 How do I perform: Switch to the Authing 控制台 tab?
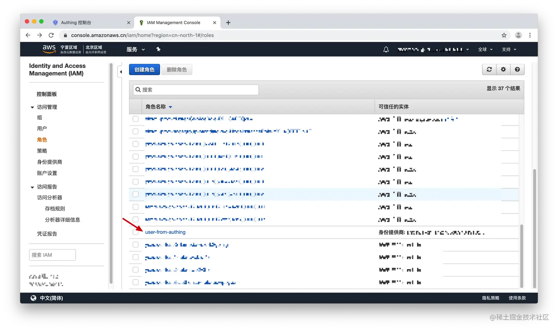pyautogui.click(x=91, y=22)
